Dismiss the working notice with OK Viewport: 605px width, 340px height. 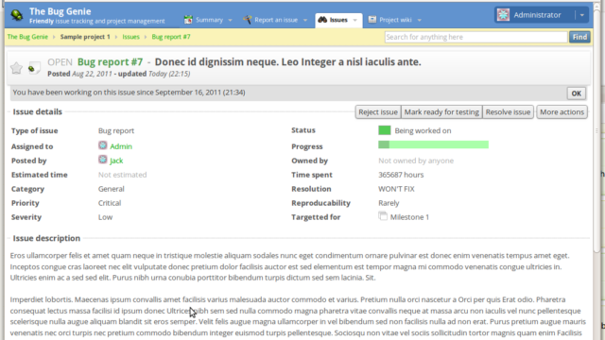pos(576,93)
